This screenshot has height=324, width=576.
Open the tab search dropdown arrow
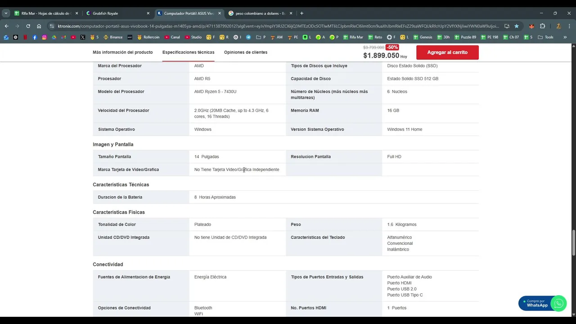click(x=6, y=13)
